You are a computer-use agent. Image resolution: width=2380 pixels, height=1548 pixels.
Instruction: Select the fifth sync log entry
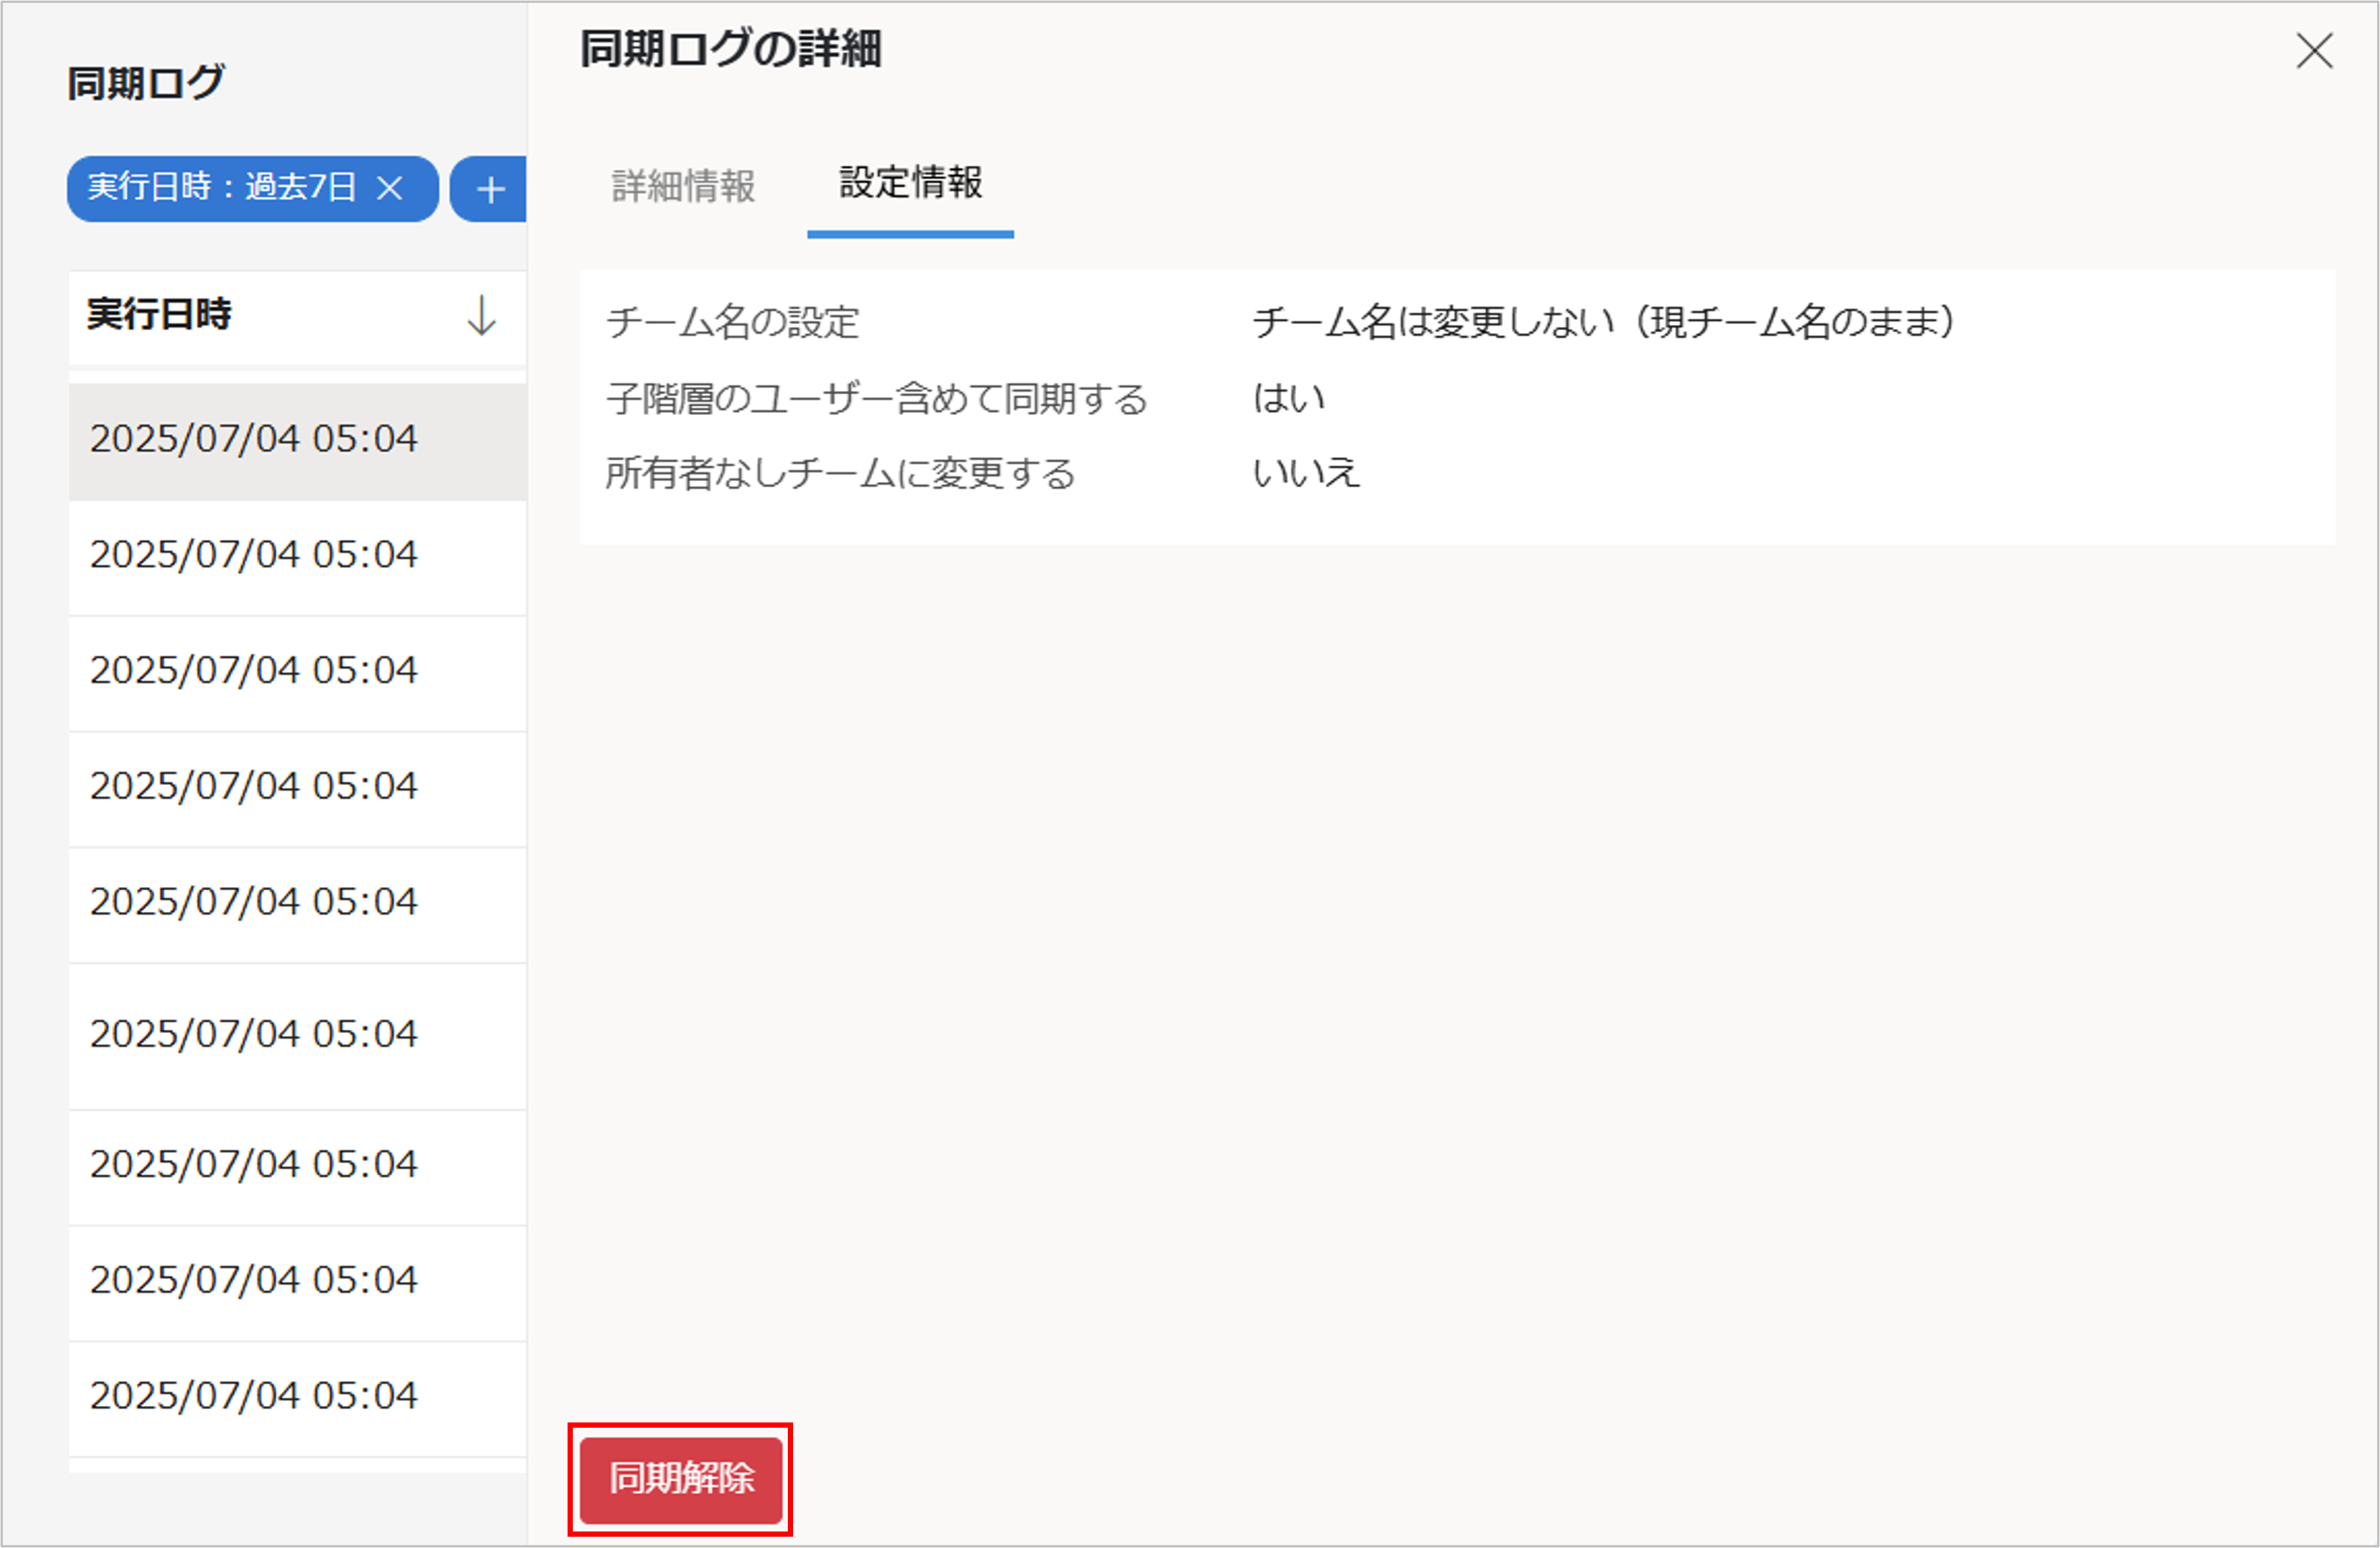point(254,902)
